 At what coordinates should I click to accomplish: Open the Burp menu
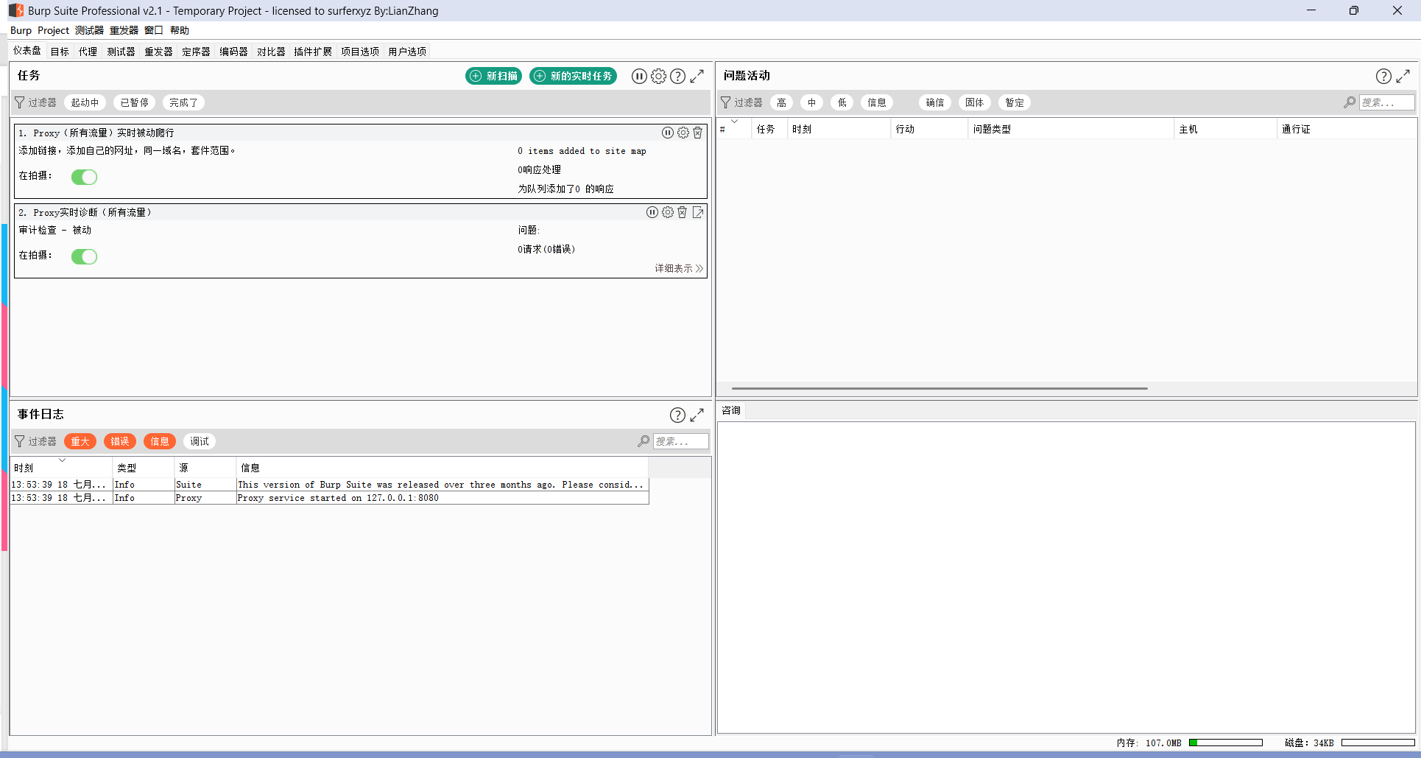(x=21, y=30)
